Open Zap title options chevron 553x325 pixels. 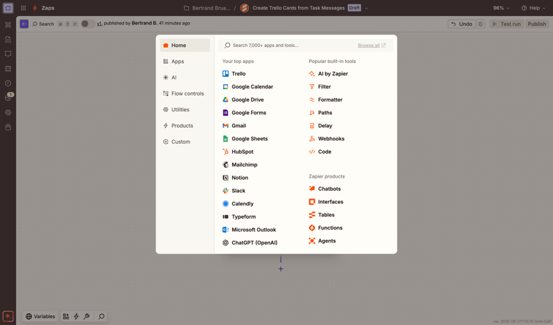click(366, 8)
